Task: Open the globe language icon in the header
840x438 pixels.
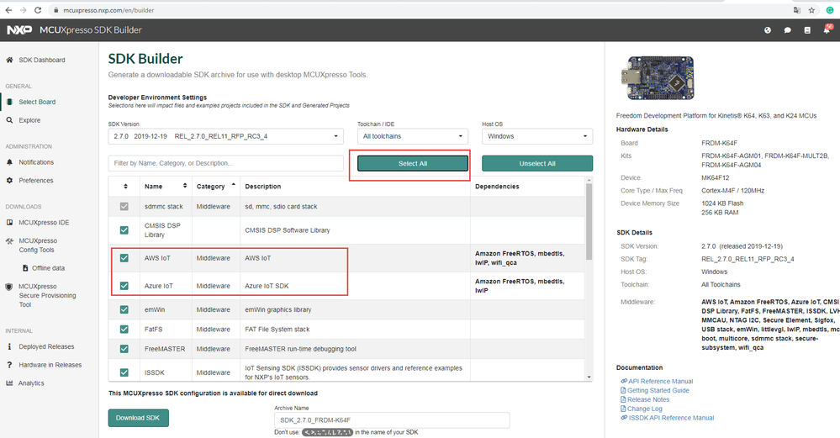Action: point(768,30)
